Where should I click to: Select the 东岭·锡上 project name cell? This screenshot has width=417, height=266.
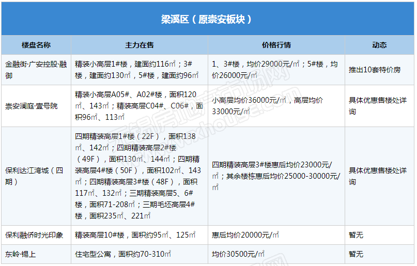36,255
